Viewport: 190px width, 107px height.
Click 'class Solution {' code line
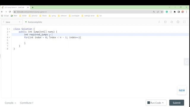coord(24,29)
